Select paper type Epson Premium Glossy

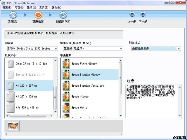(90, 75)
